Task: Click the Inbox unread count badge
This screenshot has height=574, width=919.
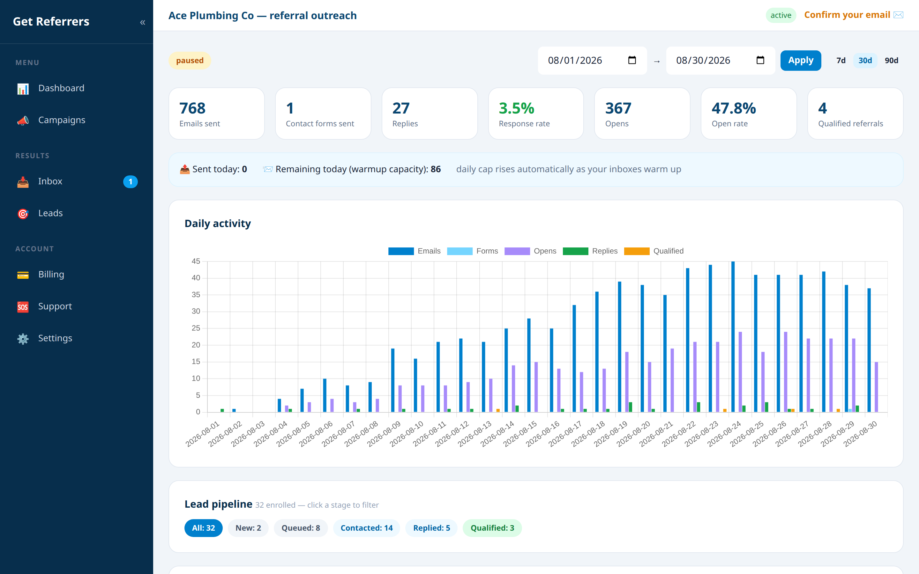Action: pyautogui.click(x=130, y=181)
